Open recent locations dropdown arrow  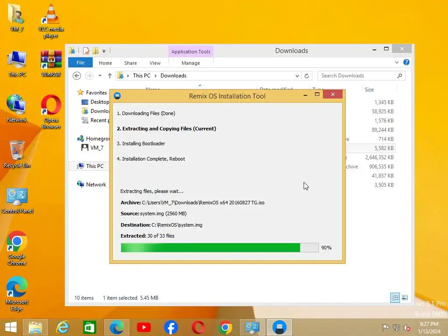coord(100,76)
